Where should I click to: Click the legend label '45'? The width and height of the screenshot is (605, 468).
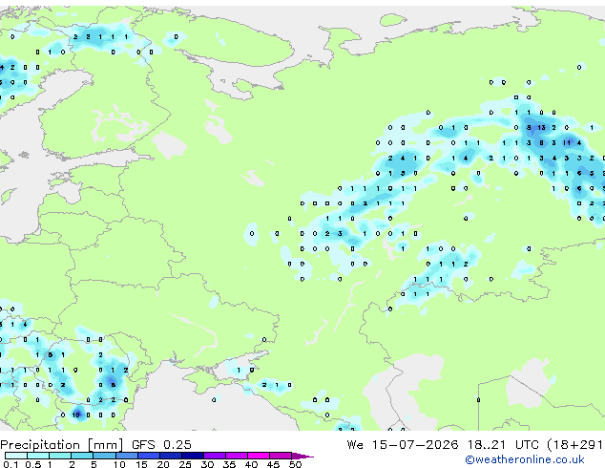(x=273, y=464)
